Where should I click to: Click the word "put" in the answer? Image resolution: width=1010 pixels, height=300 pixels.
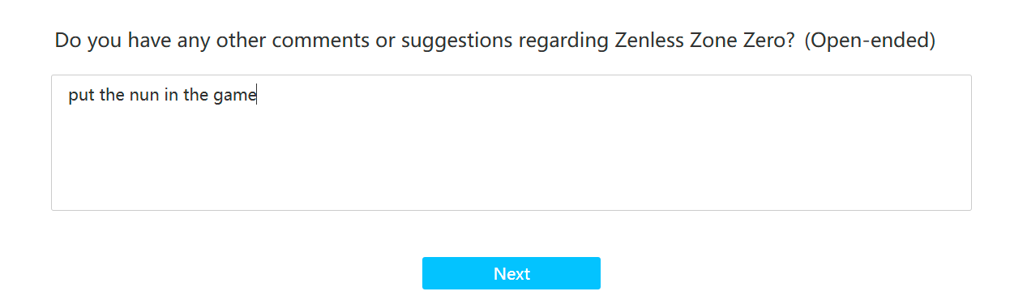click(80, 96)
